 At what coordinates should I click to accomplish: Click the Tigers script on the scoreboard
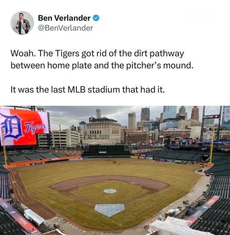[35, 128]
